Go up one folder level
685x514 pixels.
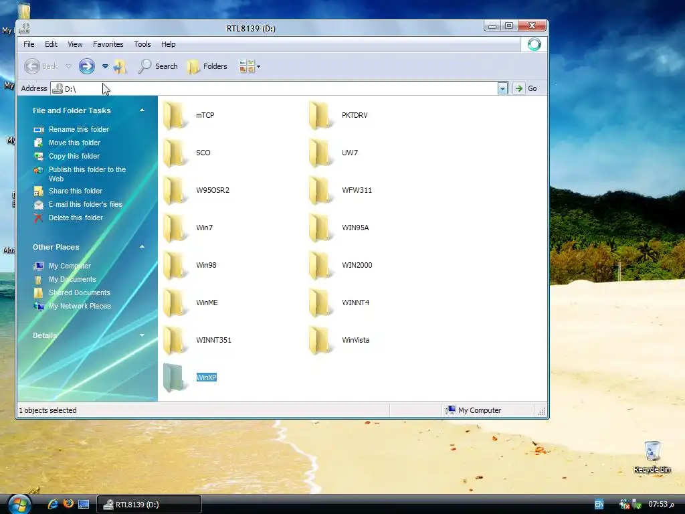pyautogui.click(x=120, y=66)
